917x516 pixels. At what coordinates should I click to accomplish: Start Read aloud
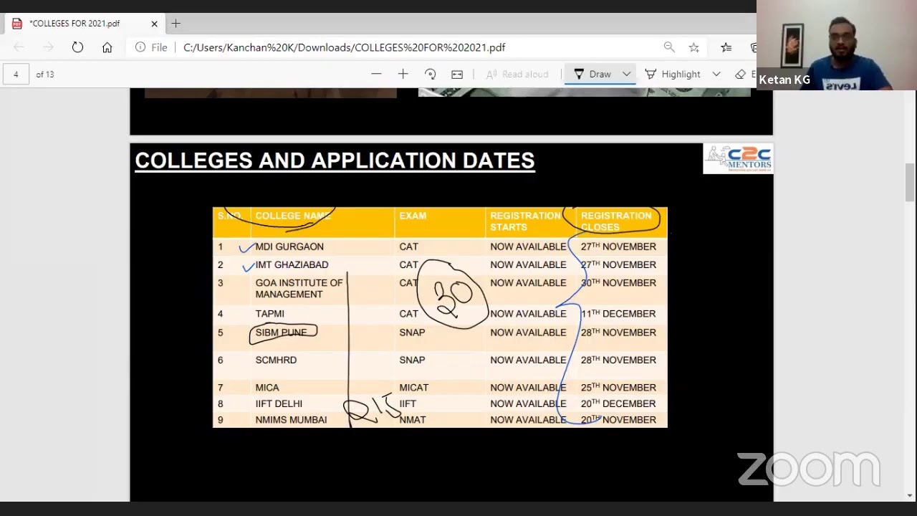point(517,75)
